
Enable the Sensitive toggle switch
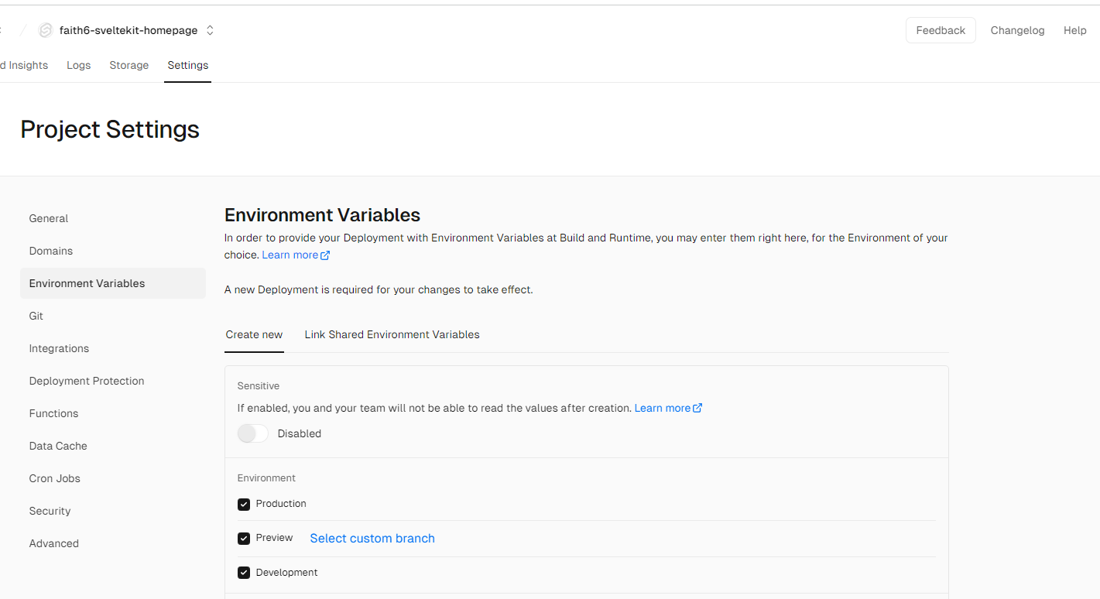point(252,433)
